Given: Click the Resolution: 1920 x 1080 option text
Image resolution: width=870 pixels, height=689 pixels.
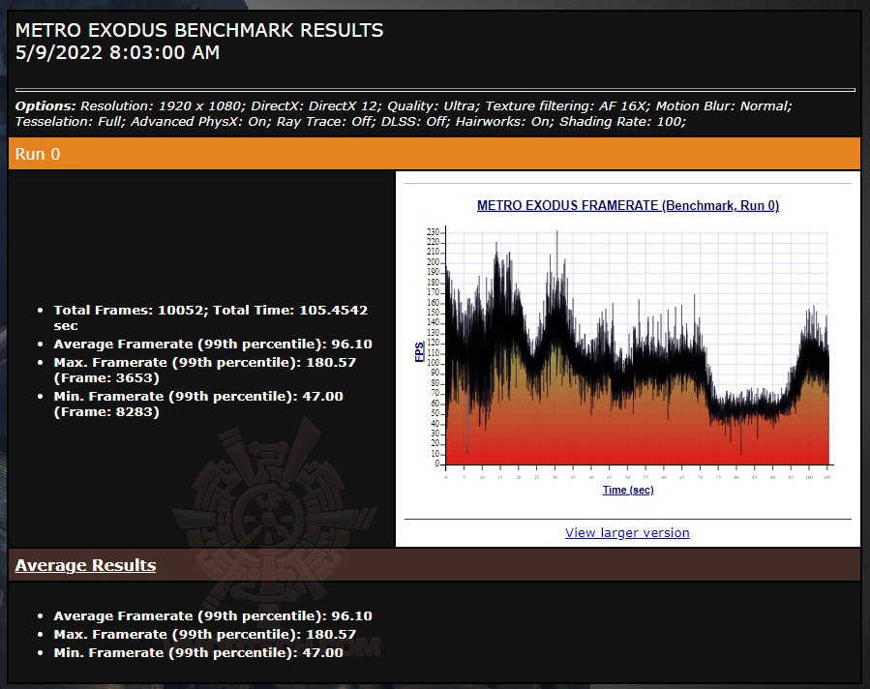Looking at the screenshot, I should (163, 105).
